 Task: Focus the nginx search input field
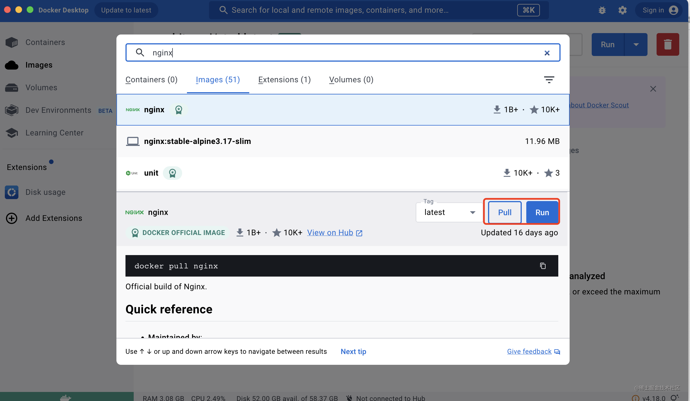(343, 53)
